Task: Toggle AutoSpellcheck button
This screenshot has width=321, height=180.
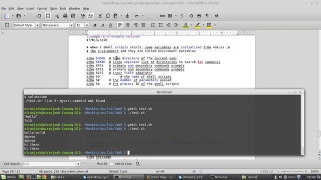Action: 90,16
